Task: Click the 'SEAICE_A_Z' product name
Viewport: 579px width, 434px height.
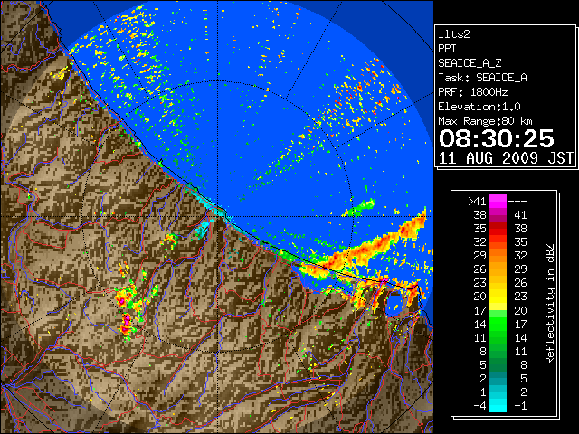Action: coord(470,63)
